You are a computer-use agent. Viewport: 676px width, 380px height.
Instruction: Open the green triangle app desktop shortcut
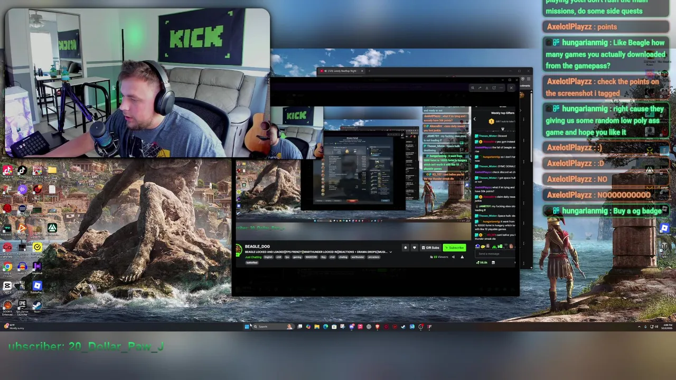tap(52, 227)
